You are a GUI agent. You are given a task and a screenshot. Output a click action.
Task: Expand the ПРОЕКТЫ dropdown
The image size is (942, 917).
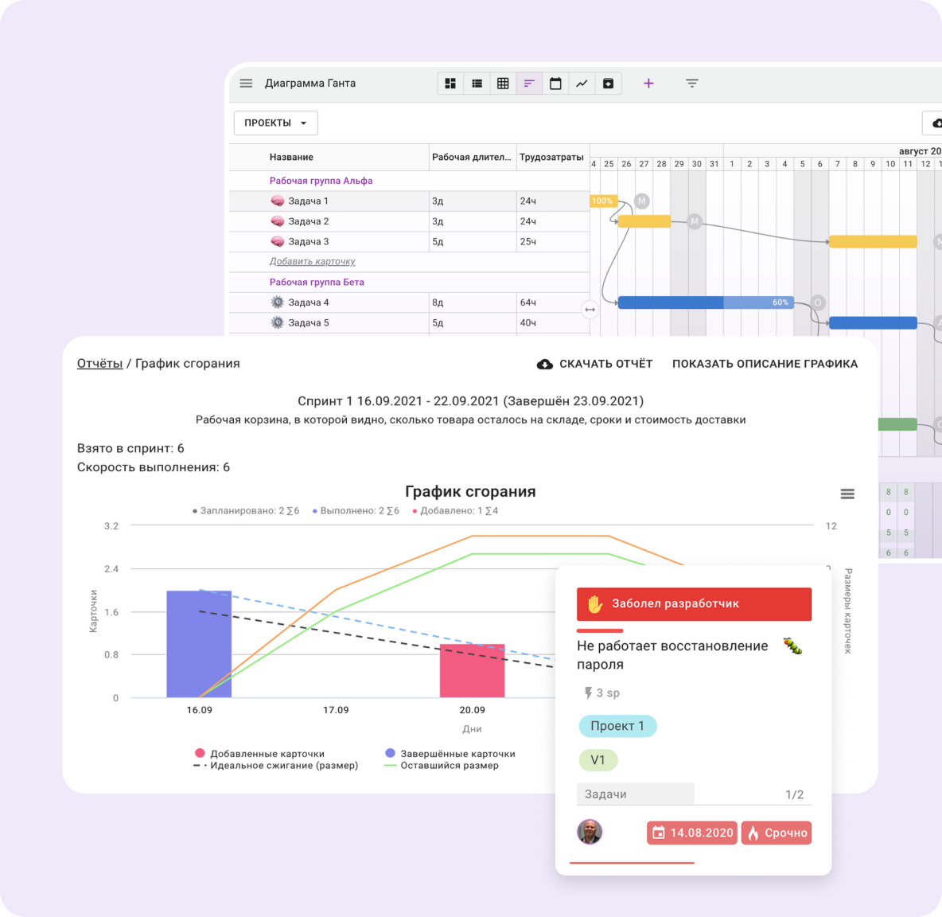click(275, 123)
